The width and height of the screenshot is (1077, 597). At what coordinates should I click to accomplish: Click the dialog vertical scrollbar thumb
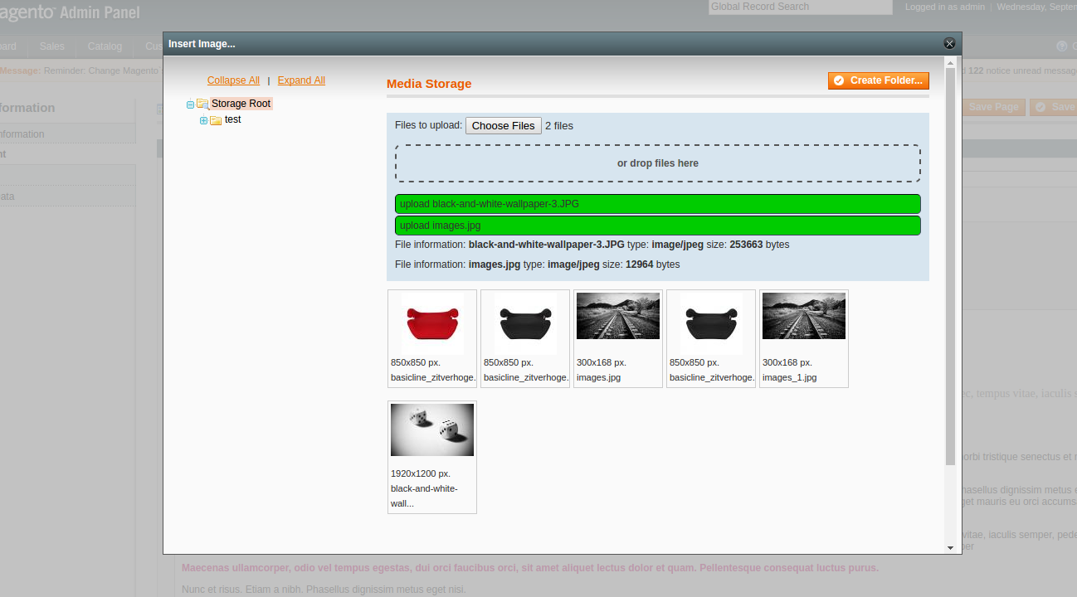click(x=950, y=265)
